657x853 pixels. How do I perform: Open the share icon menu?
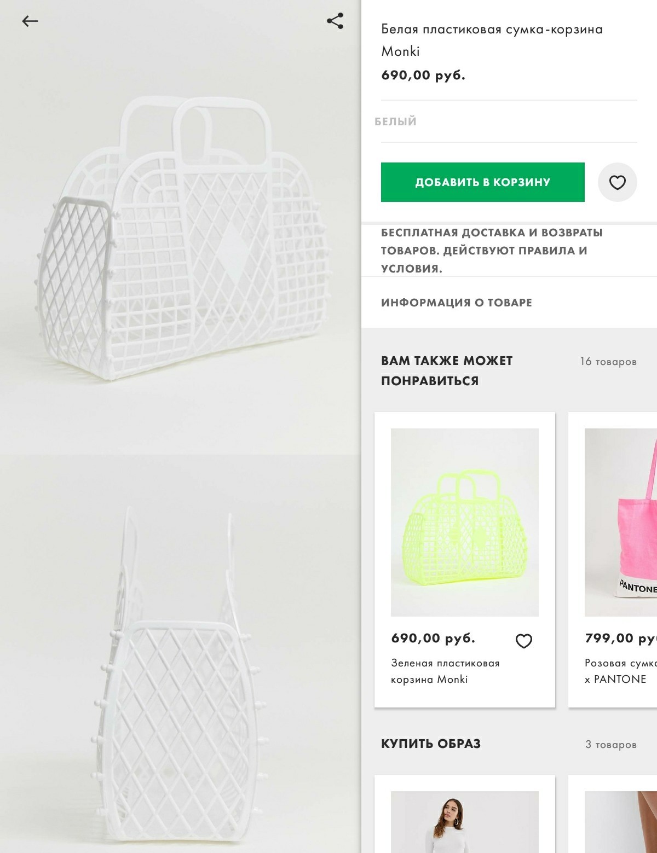(335, 21)
